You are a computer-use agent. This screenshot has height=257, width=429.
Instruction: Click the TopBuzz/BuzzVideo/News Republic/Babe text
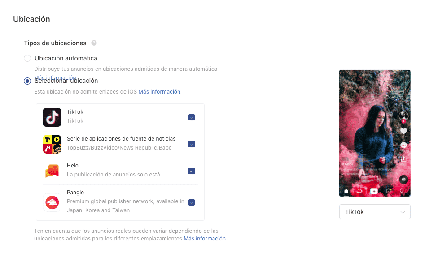[x=119, y=148]
